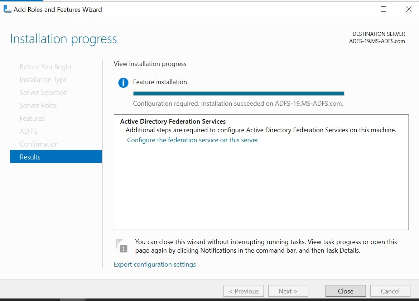Select the Features step in sidebar

pyautogui.click(x=32, y=118)
